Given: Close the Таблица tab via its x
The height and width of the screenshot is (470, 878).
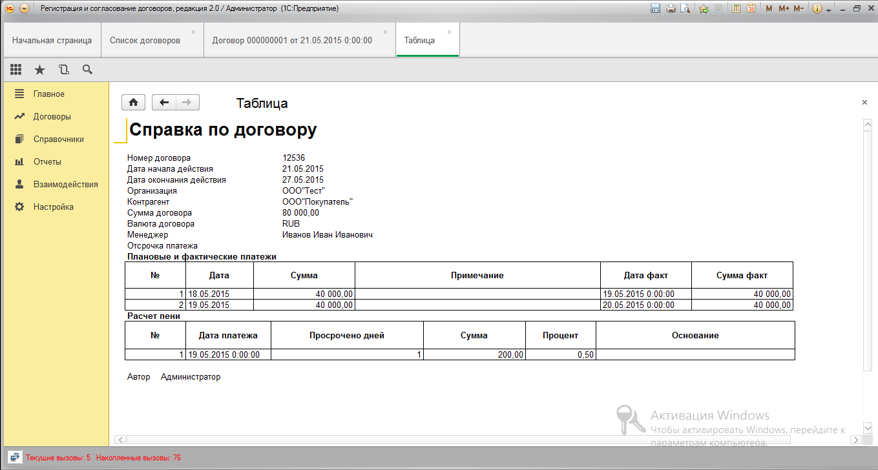Looking at the screenshot, I should pyautogui.click(x=450, y=32).
